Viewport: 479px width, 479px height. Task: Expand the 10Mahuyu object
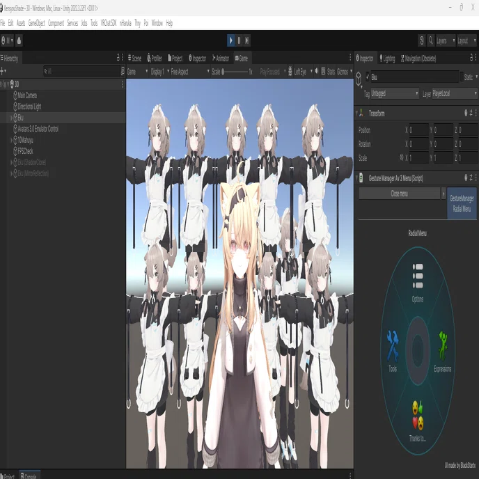click(11, 140)
